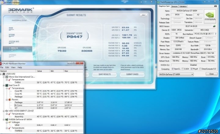Select the Graphics Card tab in GPU-Z
Screen dimensions: 220x134
click(164, 6)
